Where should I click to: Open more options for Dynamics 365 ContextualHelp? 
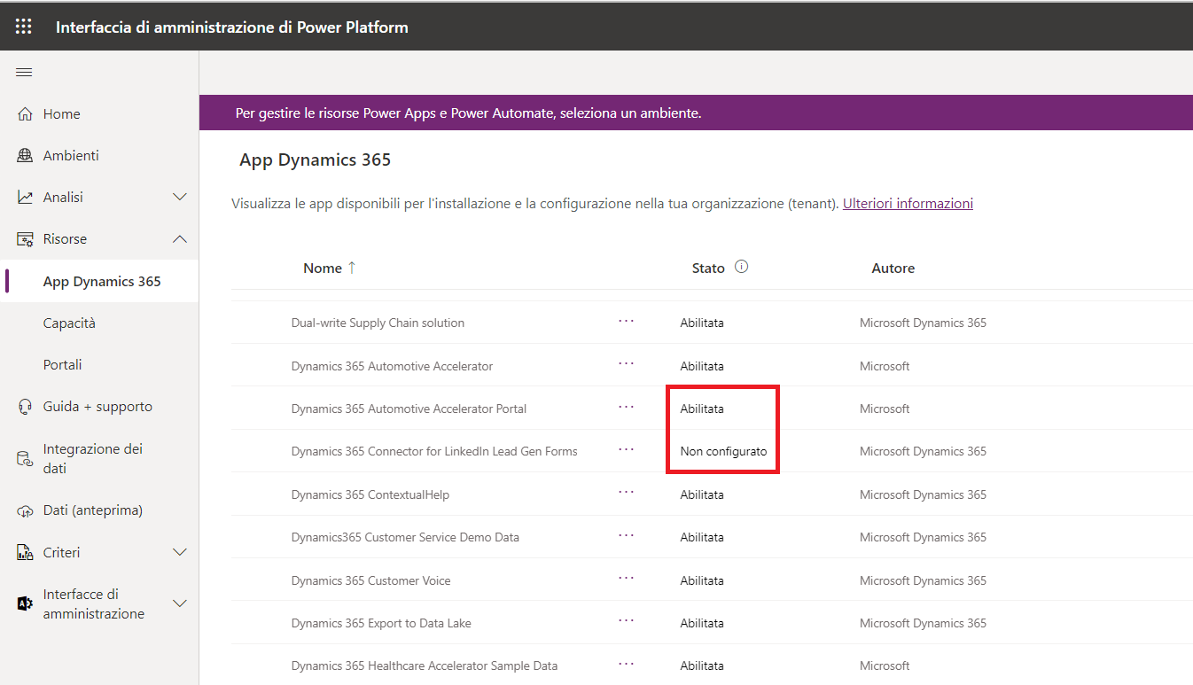627,493
